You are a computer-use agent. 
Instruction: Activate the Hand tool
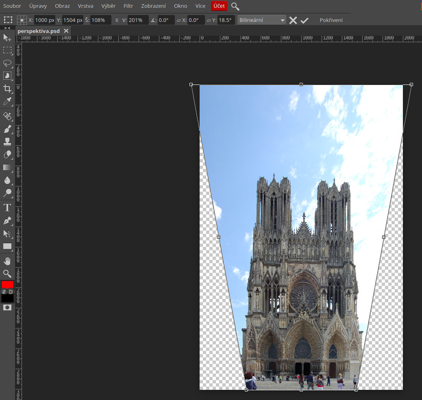(7, 261)
